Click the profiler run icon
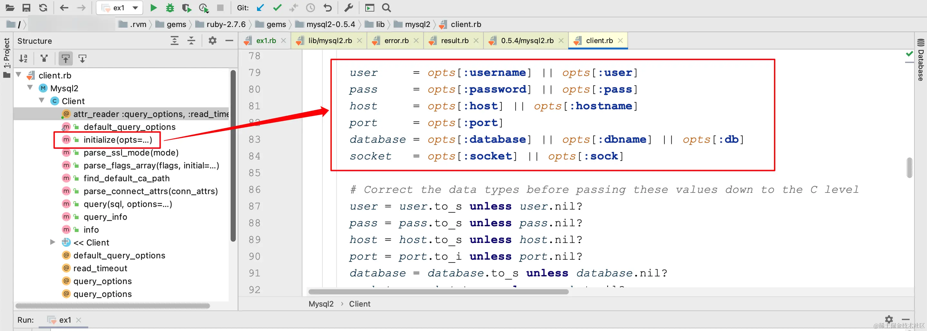 point(204,8)
